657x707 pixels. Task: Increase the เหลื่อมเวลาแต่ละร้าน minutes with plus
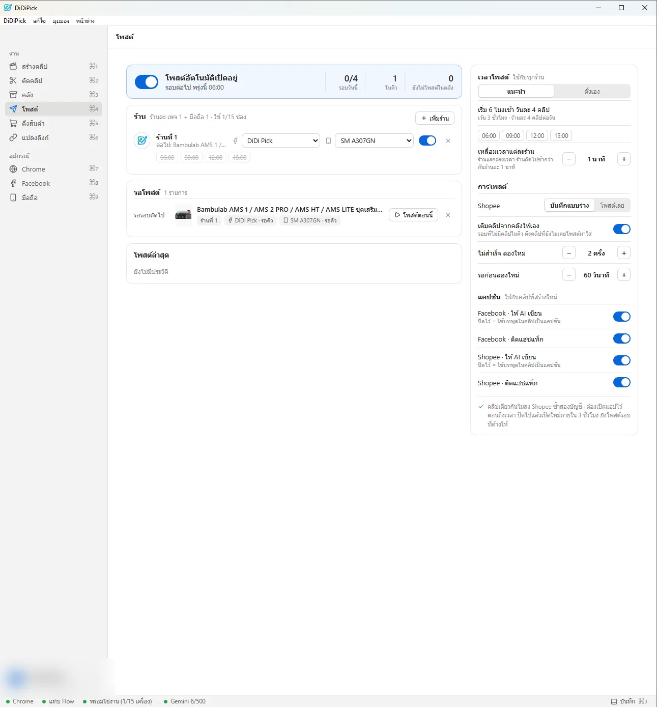[624, 159]
